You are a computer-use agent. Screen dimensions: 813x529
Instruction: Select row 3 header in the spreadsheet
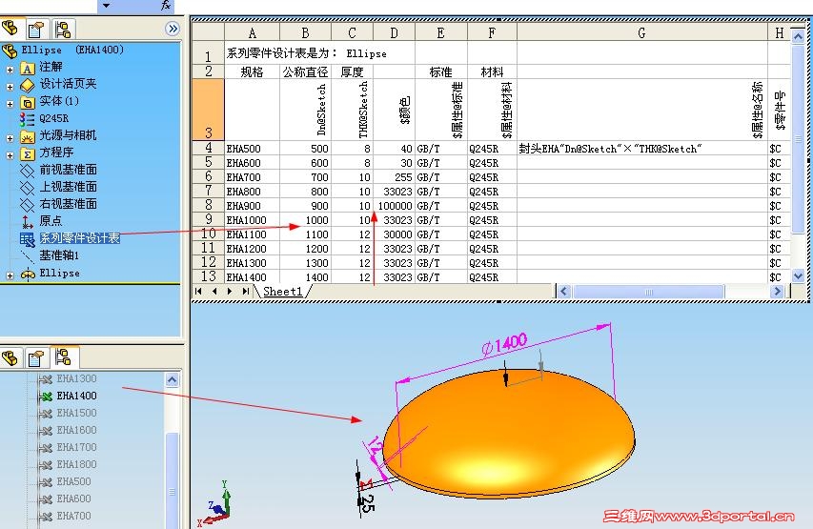[x=208, y=110]
